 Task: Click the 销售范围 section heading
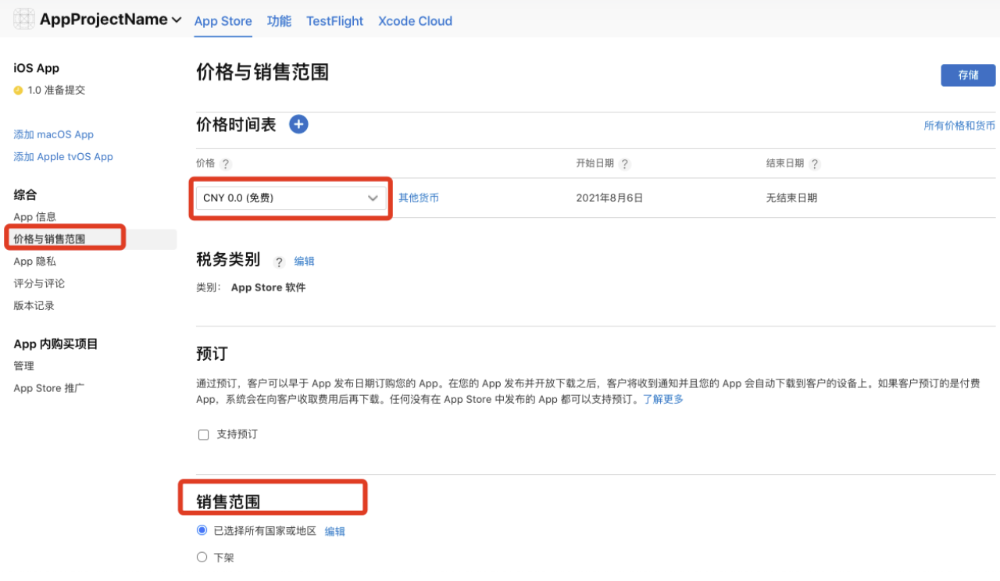(228, 501)
